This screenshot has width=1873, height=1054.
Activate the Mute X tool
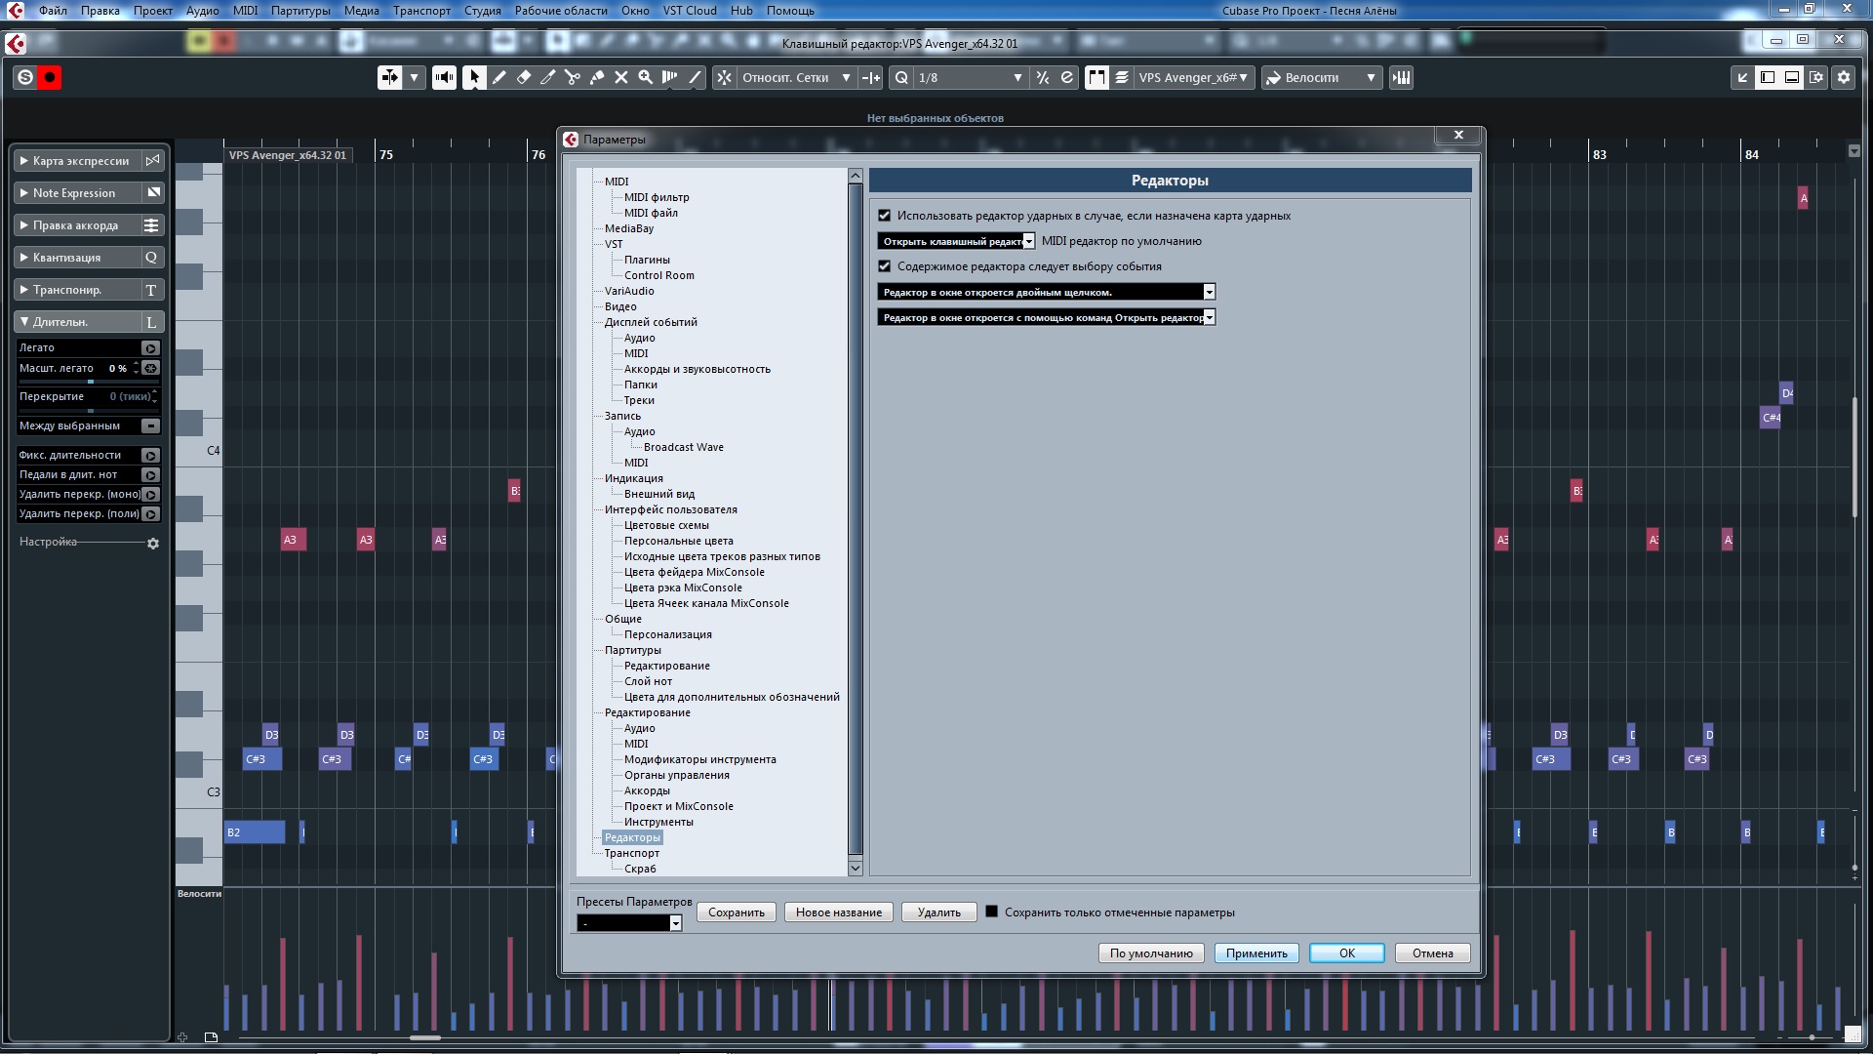(621, 77)
